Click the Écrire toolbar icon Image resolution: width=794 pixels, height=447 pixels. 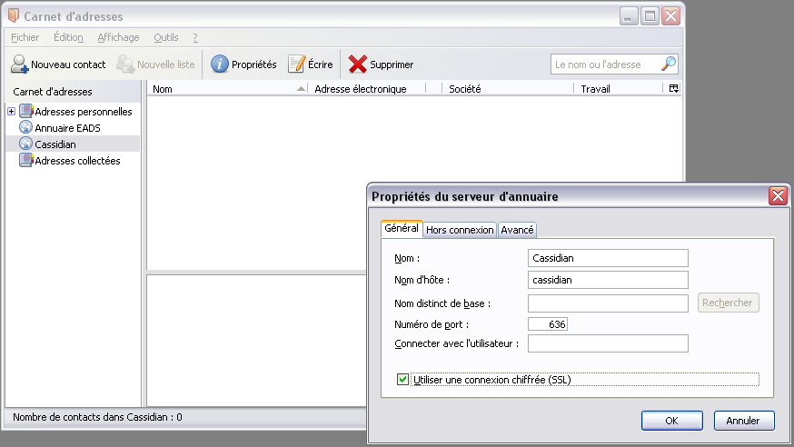[297, 65]
